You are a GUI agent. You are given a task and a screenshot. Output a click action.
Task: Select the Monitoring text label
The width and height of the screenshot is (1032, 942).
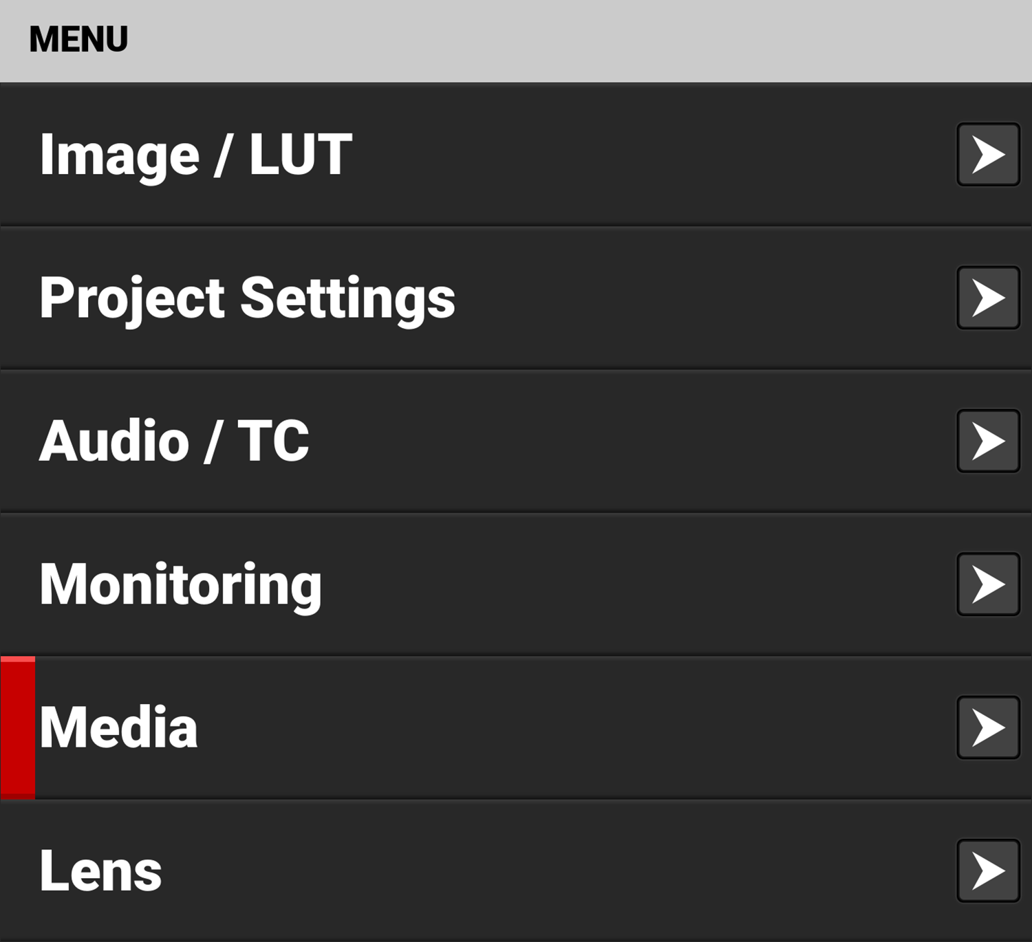[x=180, y=584]
